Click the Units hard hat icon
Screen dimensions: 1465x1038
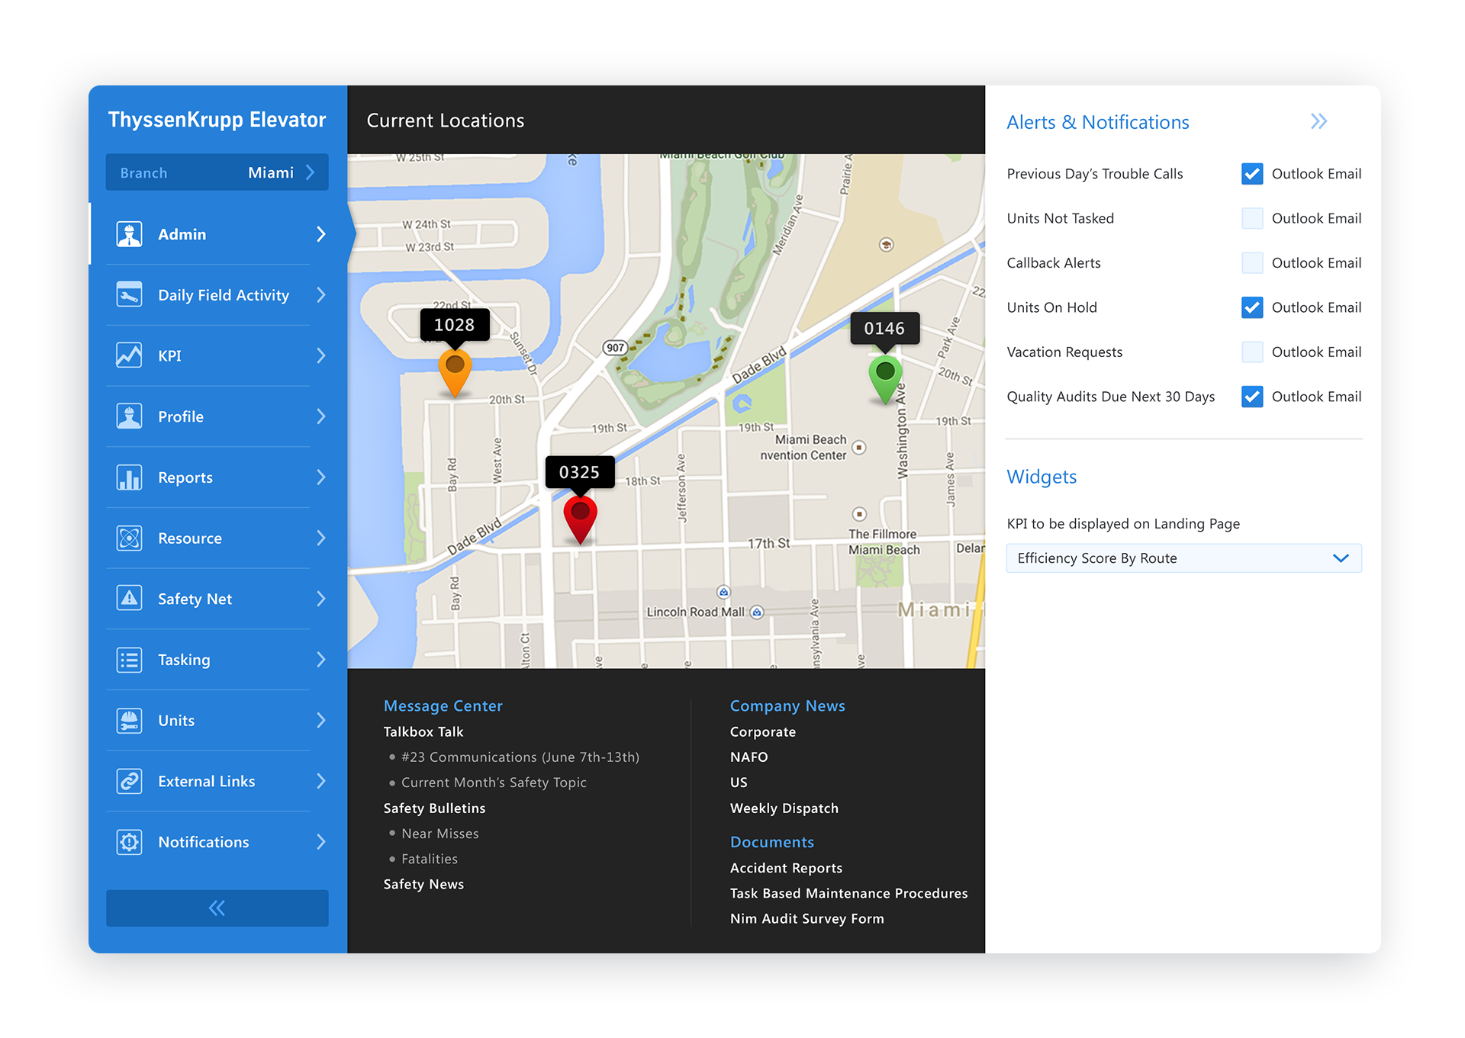point(129,720)
